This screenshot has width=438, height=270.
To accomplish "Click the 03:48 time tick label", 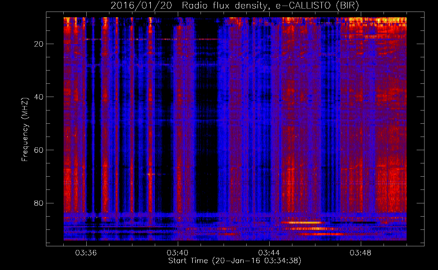I will pos(361,253).
